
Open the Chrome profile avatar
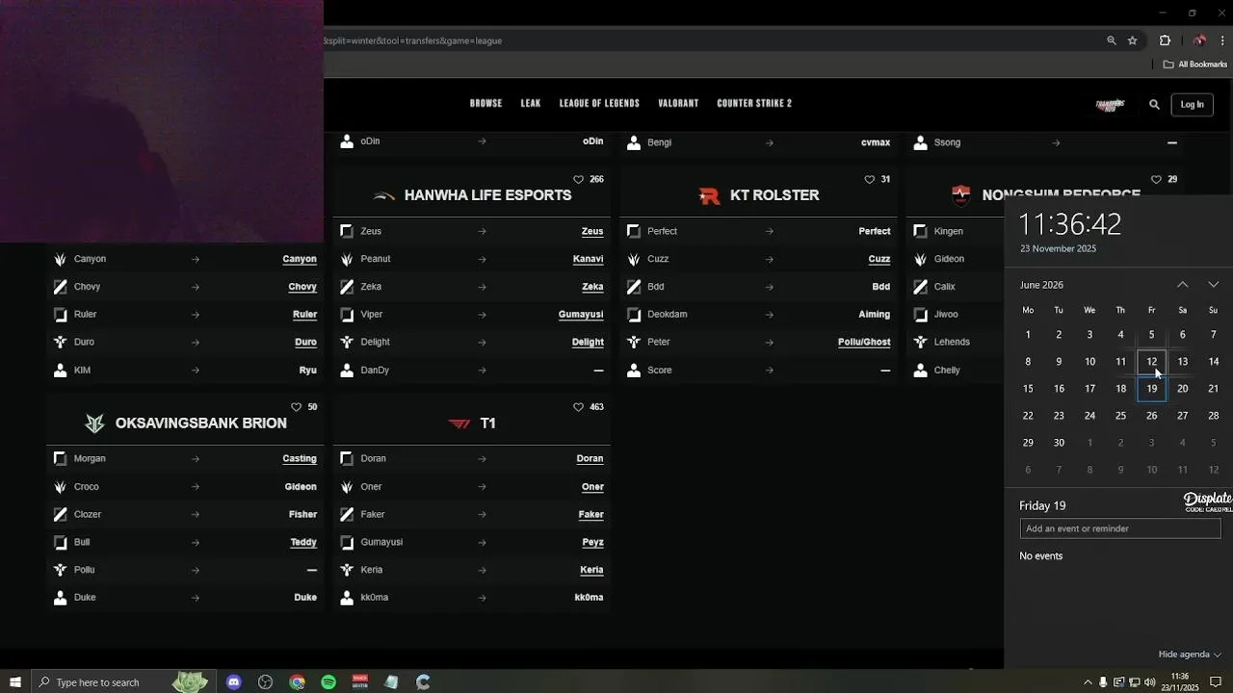1199,40
